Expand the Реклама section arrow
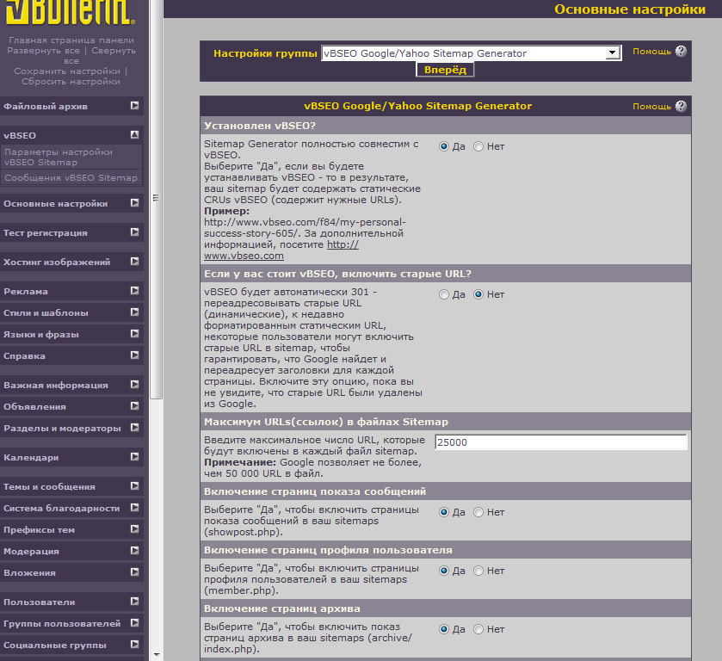 [x=134, y=290]
